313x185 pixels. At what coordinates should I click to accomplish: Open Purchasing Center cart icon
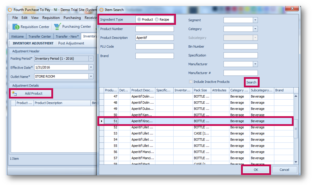[58, 27]
